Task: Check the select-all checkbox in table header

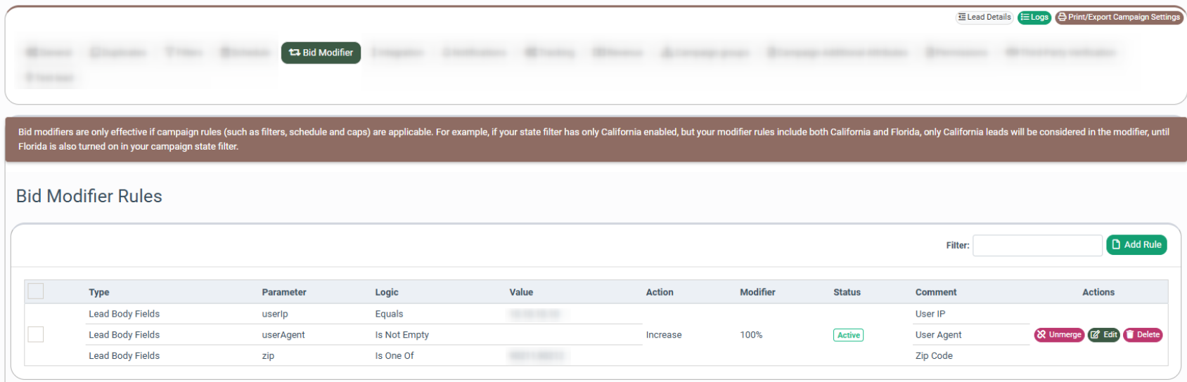Action: pyautogui.click(x=36, y=291)
